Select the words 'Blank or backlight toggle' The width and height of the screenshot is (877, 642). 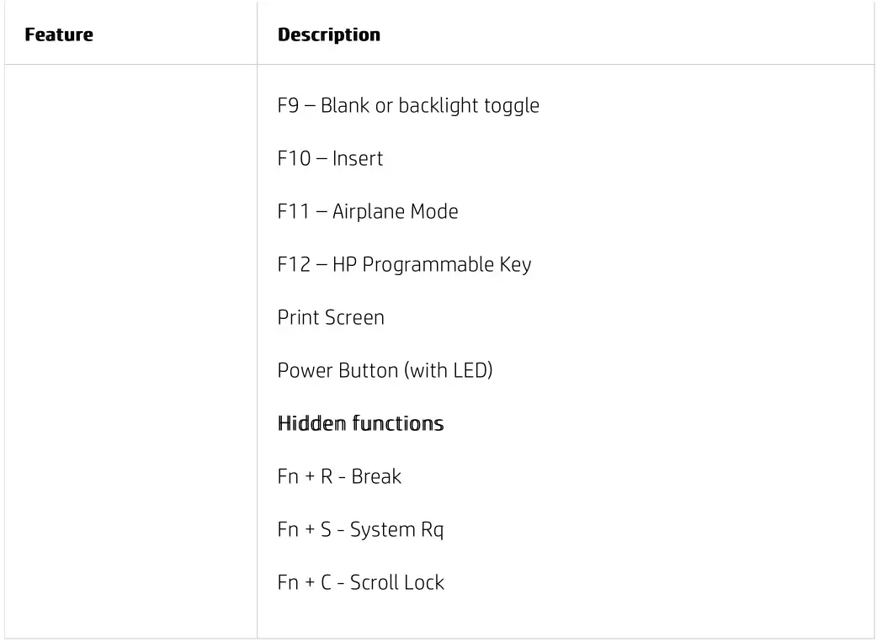pos(430,106)
